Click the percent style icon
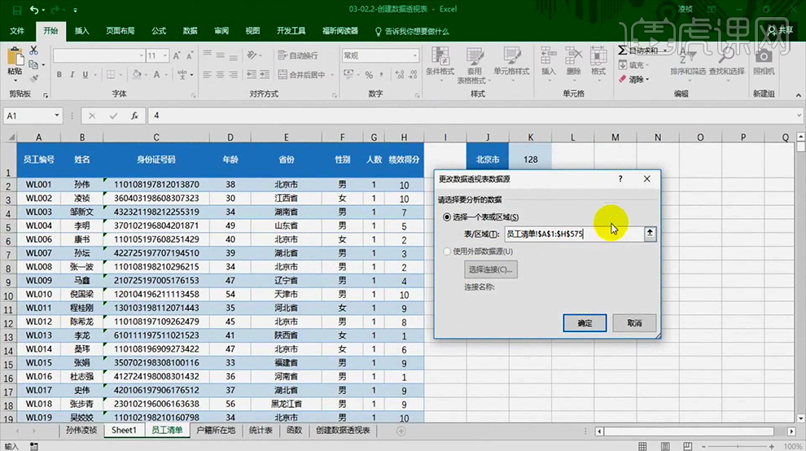806x451 pixels. [369, 75]
